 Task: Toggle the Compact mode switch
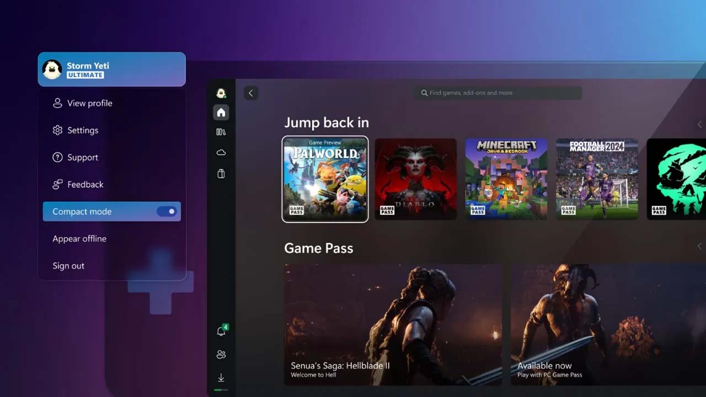point(167,212)
